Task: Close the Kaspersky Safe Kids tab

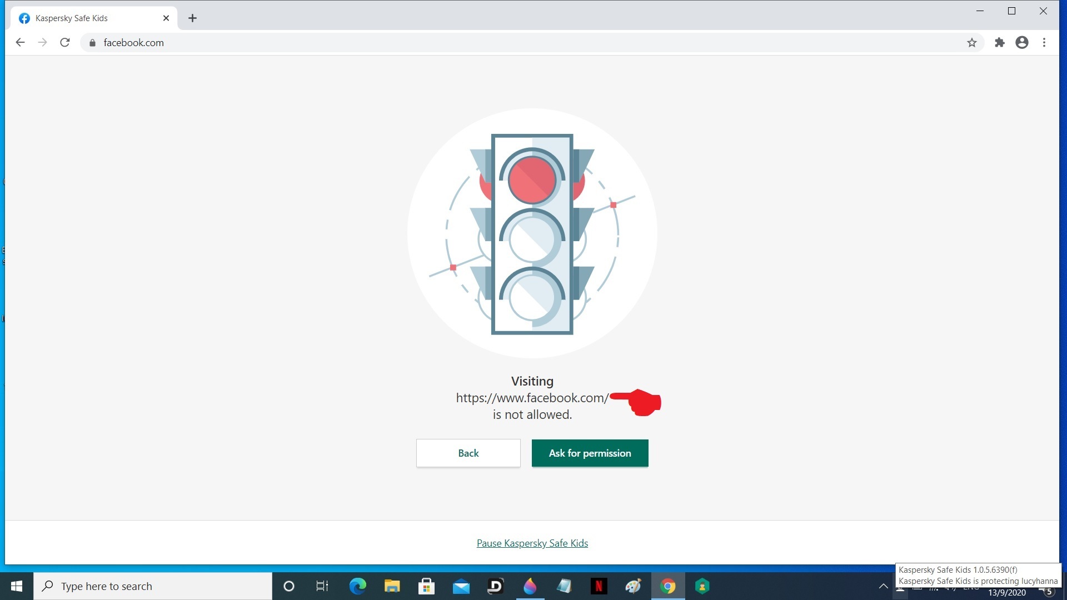Action: pyautogui.click(x=166, y=18)
